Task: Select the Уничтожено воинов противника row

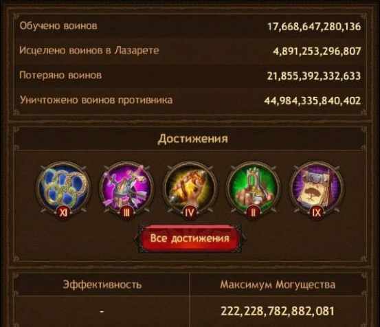Action: (x=190, y=100)
